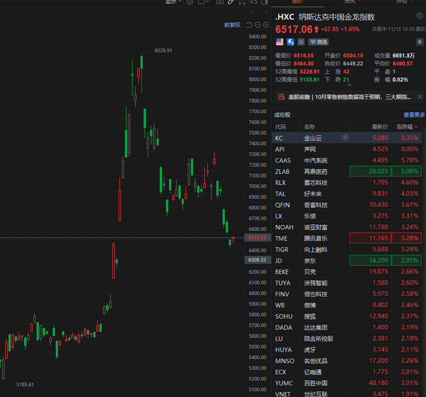426x397 pixels.
Task: Select YUMC 百胜中国 row
Action: tap(347, 383)
